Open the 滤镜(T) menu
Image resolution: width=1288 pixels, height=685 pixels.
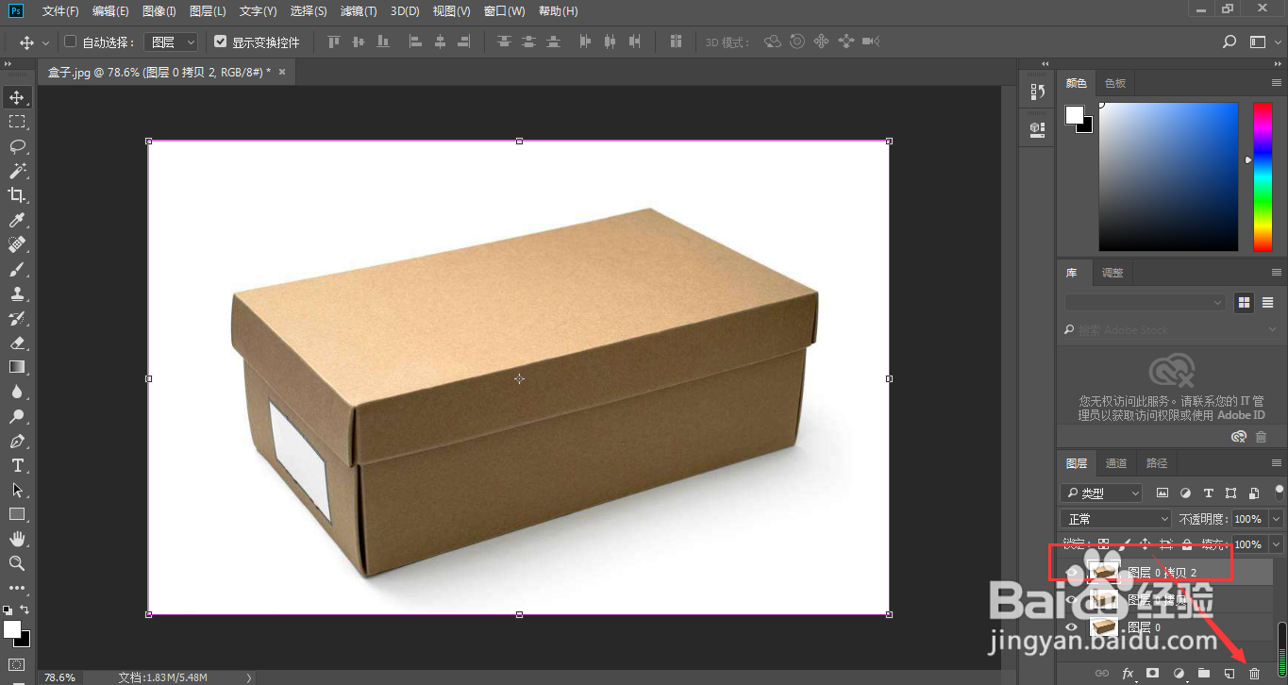[358, 11]
